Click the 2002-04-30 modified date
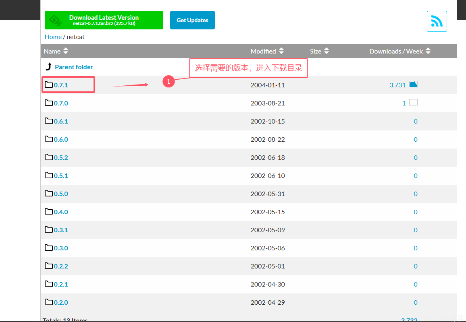The image size is (466, 322). [x=268, y=284]
